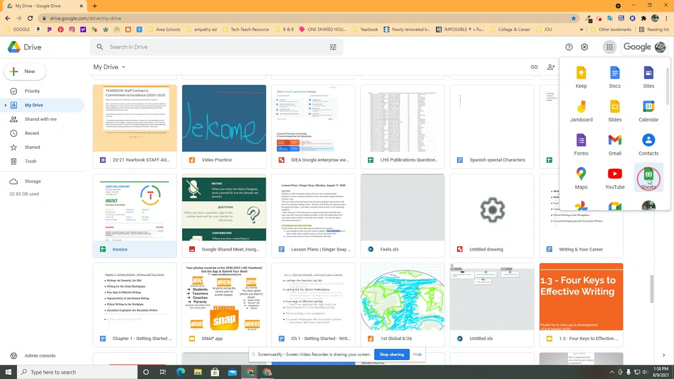
Task: Click the Drive logo
Action: [x=24, y=47]
